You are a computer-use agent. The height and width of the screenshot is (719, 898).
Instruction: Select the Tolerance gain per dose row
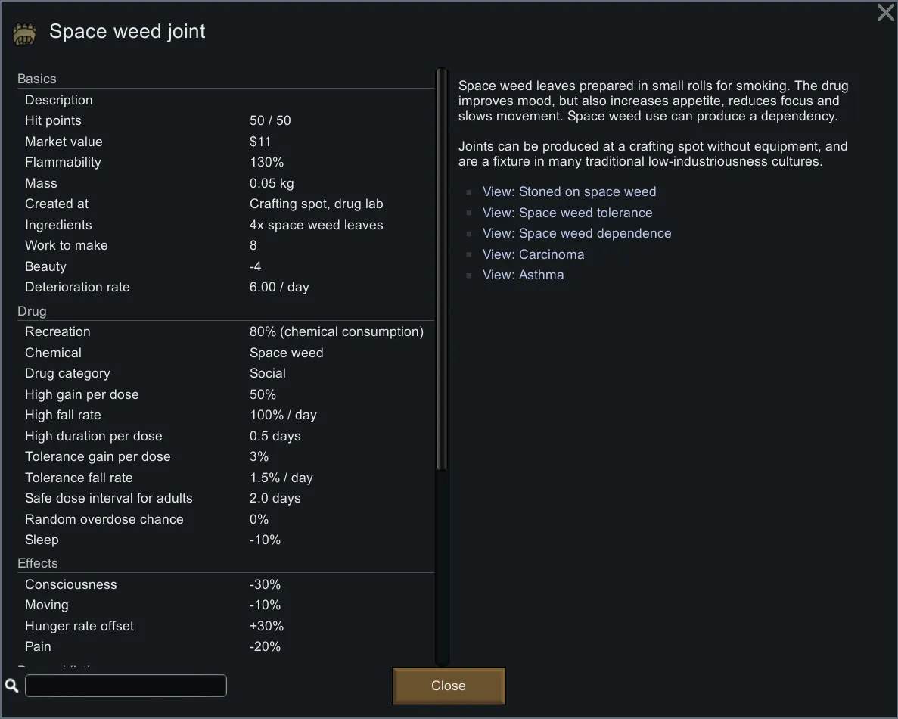pos(225,456)
